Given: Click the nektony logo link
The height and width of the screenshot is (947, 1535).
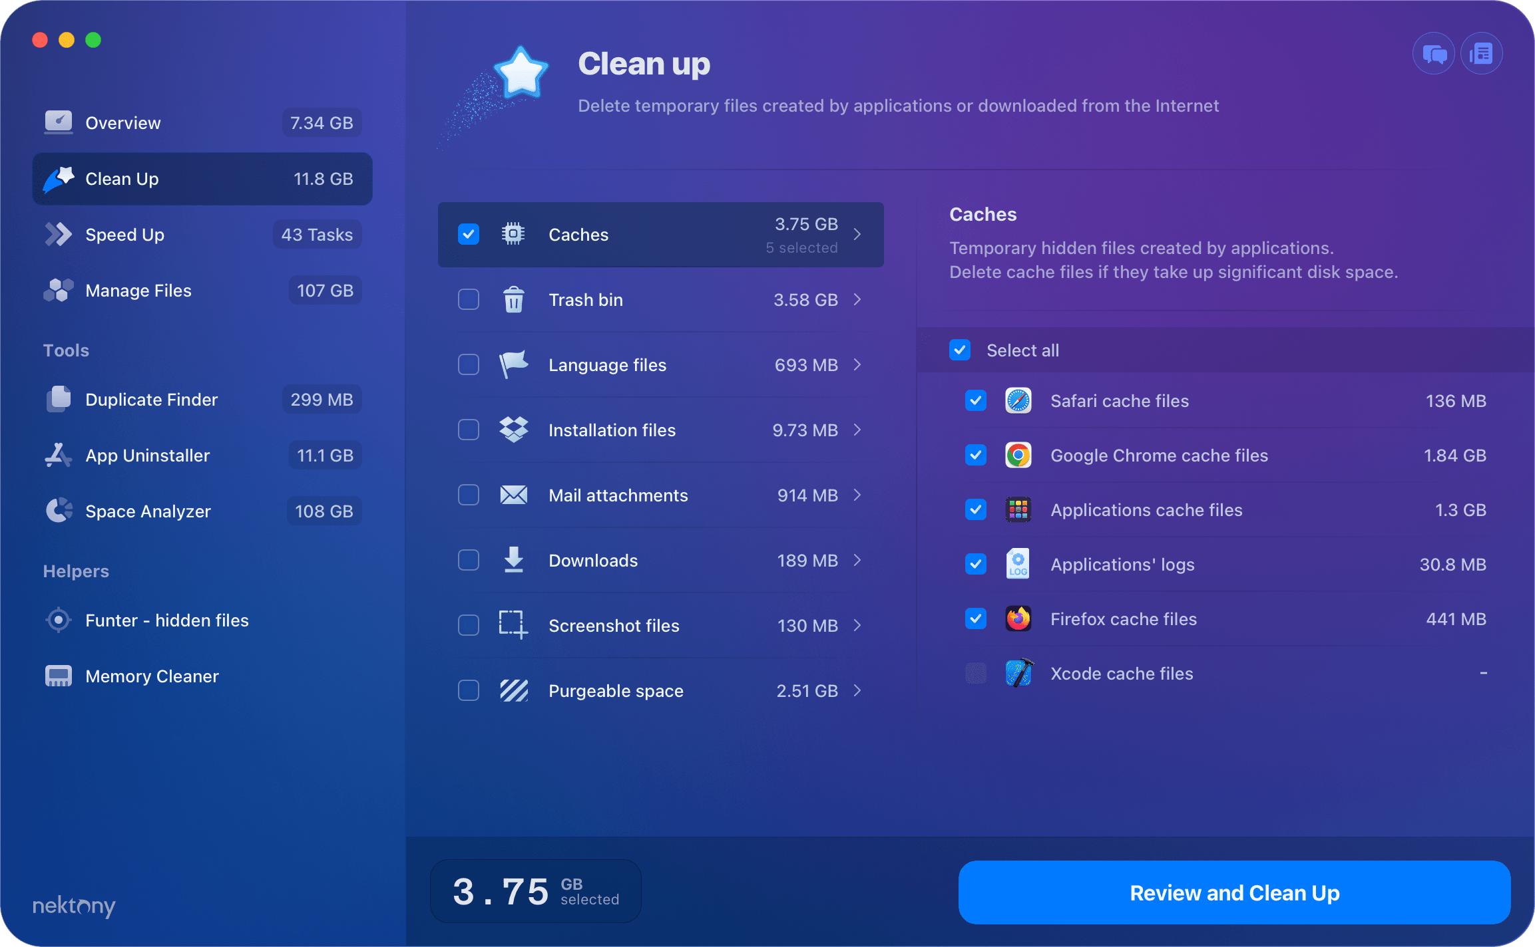Looking at the screenshot, I should [x=73, y=906].
